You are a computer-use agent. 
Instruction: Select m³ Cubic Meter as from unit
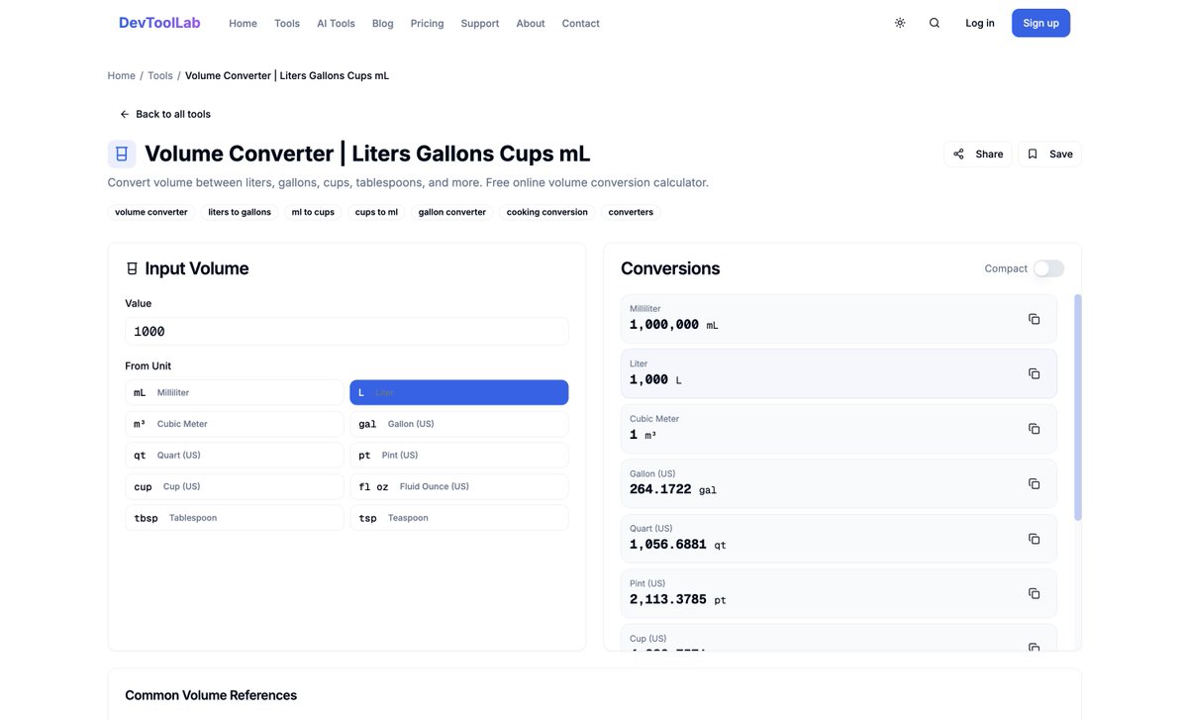coord(235,424)
